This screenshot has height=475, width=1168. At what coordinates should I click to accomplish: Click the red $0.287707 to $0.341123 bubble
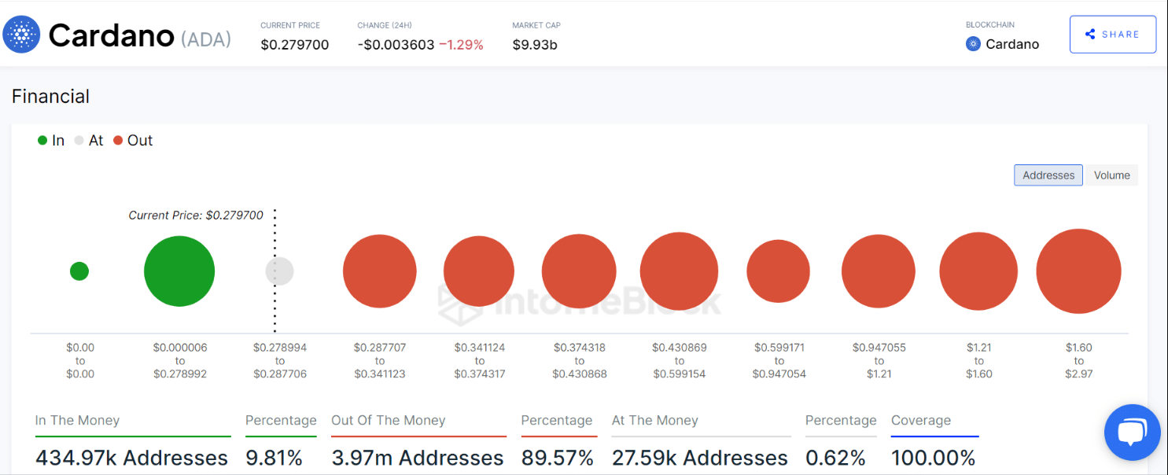tap(379, 271)
